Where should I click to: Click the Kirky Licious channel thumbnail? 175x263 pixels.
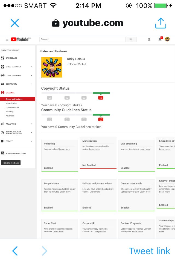(x=52, y=67)
